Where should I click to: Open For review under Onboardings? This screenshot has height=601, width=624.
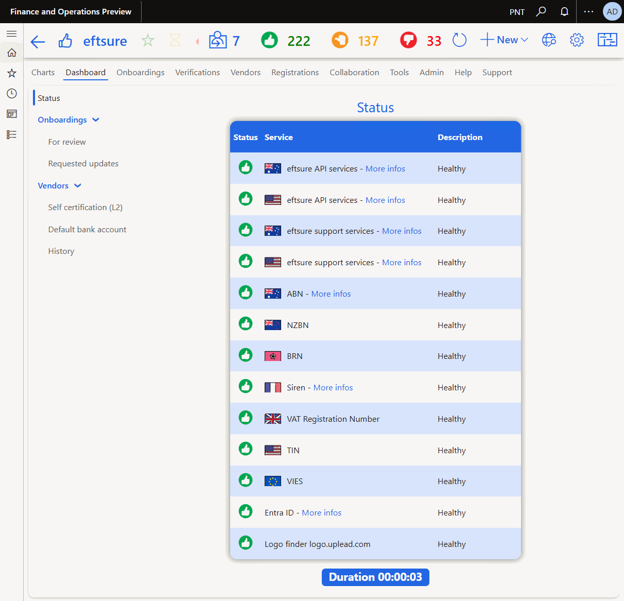click(67, 142)
